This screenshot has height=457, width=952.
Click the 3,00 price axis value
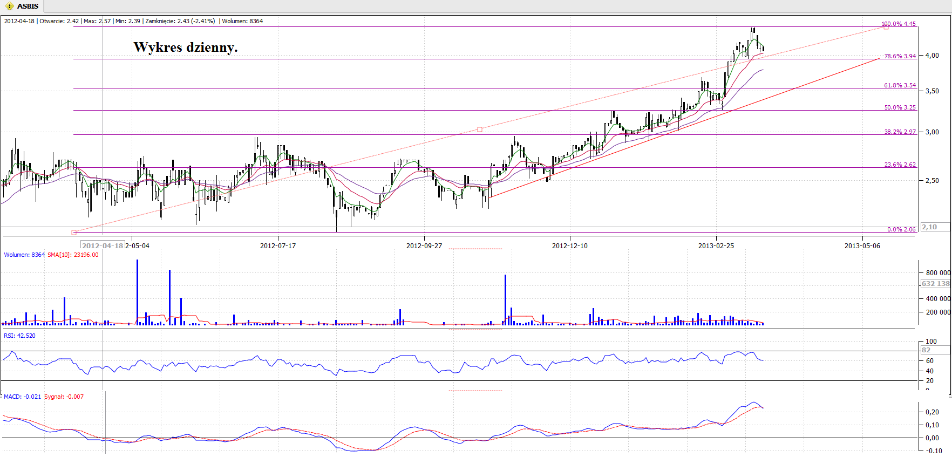pyautogui.click(x=932, y=132)
